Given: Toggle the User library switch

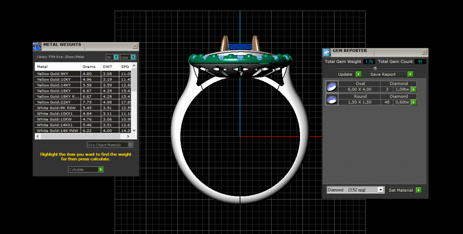Looking at the screenshot, I should pos(133,57).
